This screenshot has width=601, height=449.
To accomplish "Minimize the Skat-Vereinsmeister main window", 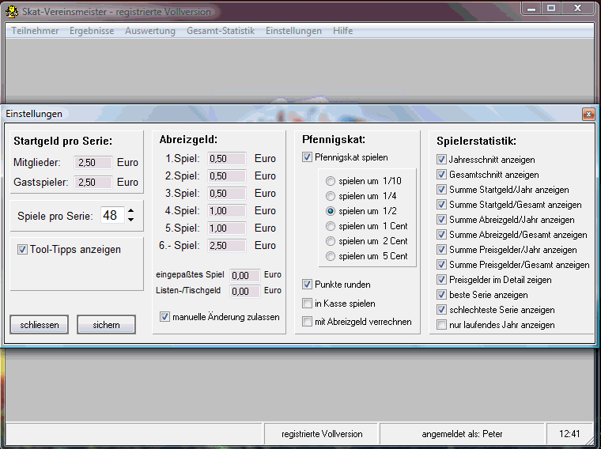I will click(x=531, y=9).
